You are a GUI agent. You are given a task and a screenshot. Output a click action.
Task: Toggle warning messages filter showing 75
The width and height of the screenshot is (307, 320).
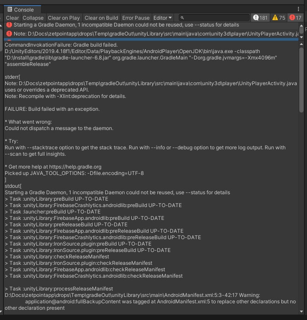(278, 18)
